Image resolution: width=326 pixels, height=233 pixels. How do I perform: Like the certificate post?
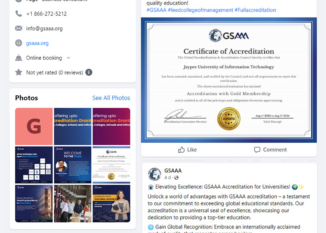(187, 150)
